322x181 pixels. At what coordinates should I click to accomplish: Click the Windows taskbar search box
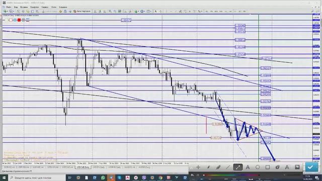[37, 177]
